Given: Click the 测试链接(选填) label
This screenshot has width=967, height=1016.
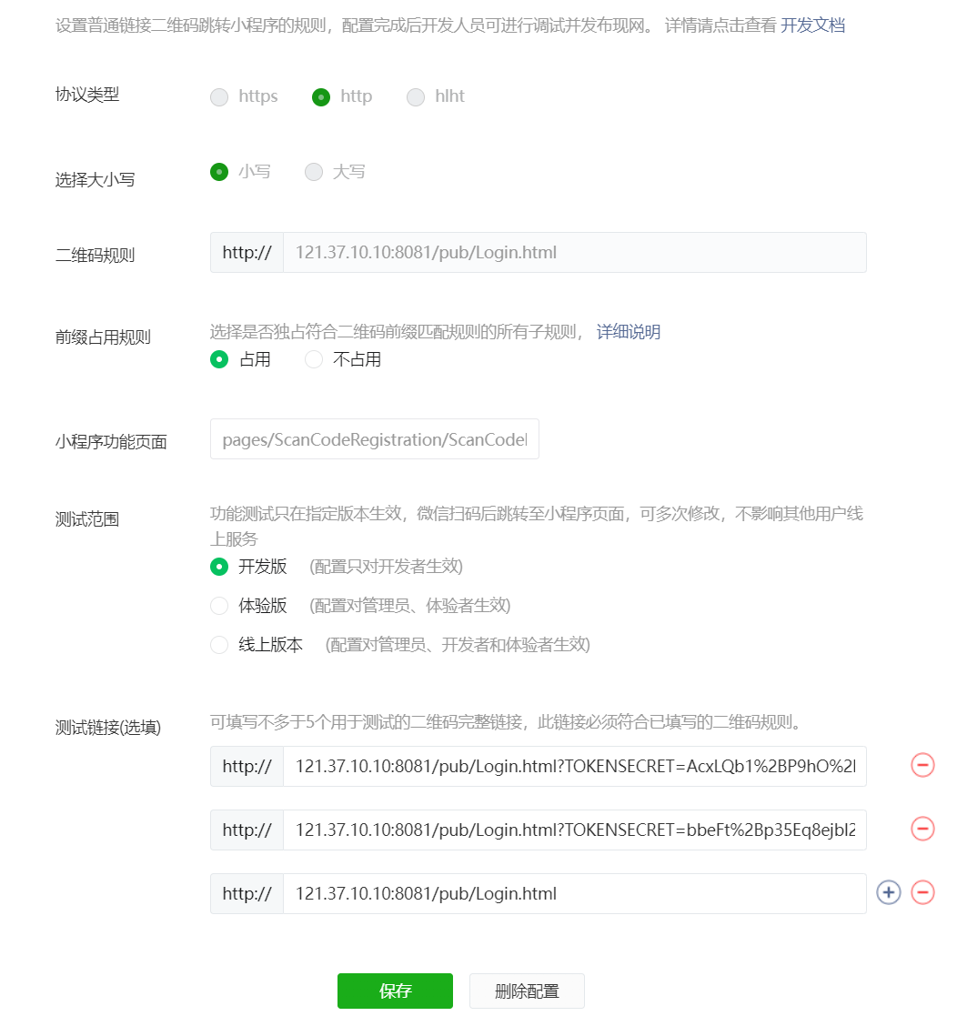Looking at the screenshot, I should click(x=108, y=728).
